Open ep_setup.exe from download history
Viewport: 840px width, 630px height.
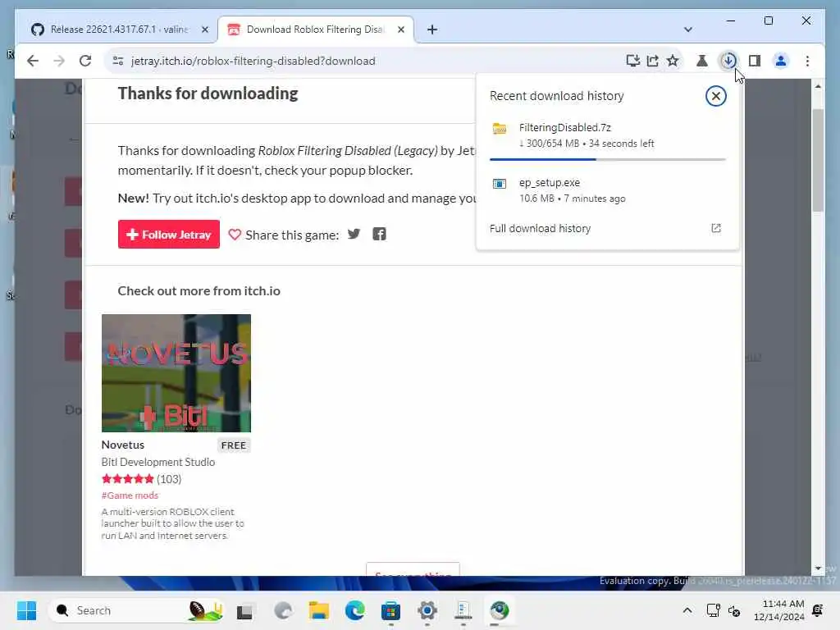click(608, 190)
